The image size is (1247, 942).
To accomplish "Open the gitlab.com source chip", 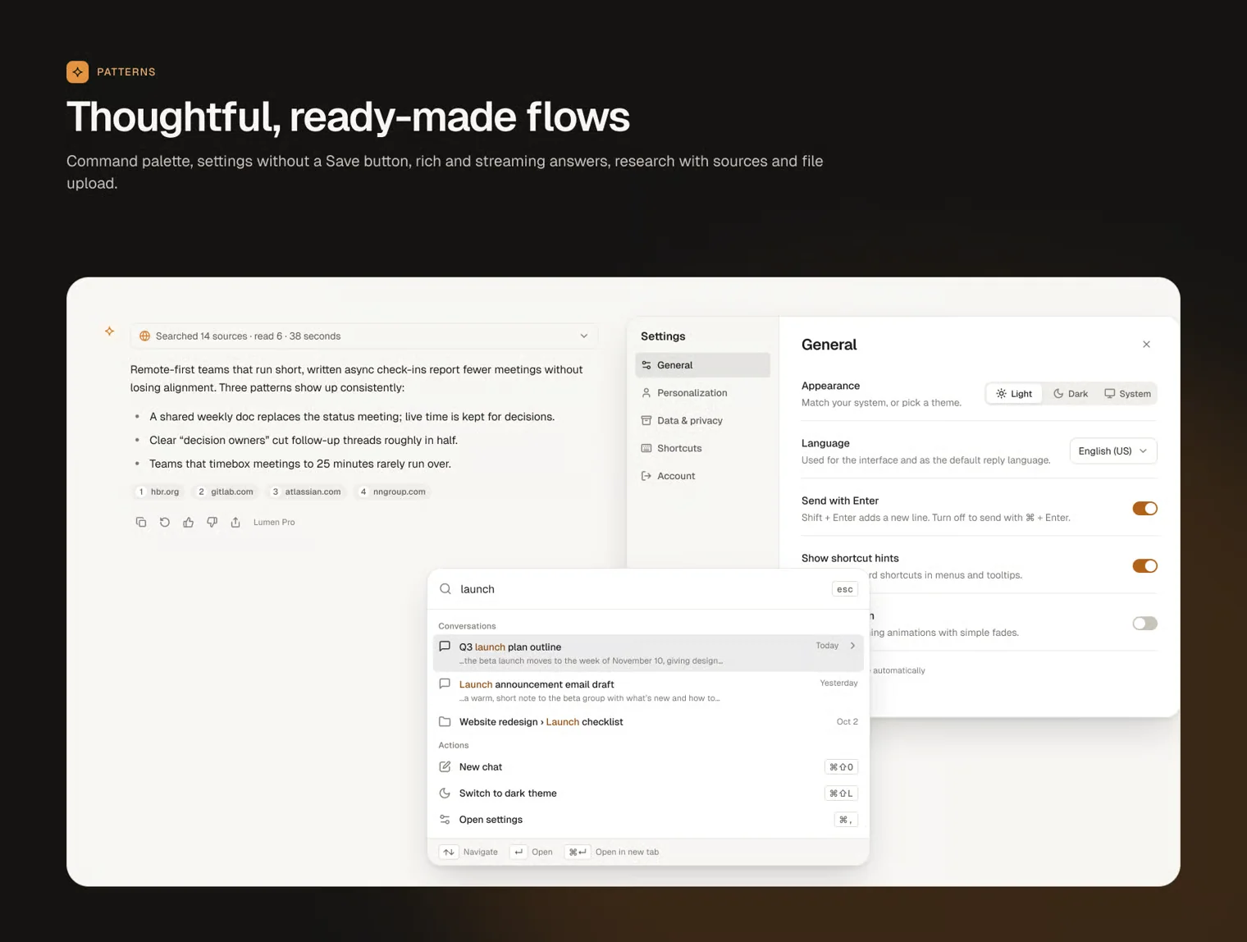I will 226,492.
